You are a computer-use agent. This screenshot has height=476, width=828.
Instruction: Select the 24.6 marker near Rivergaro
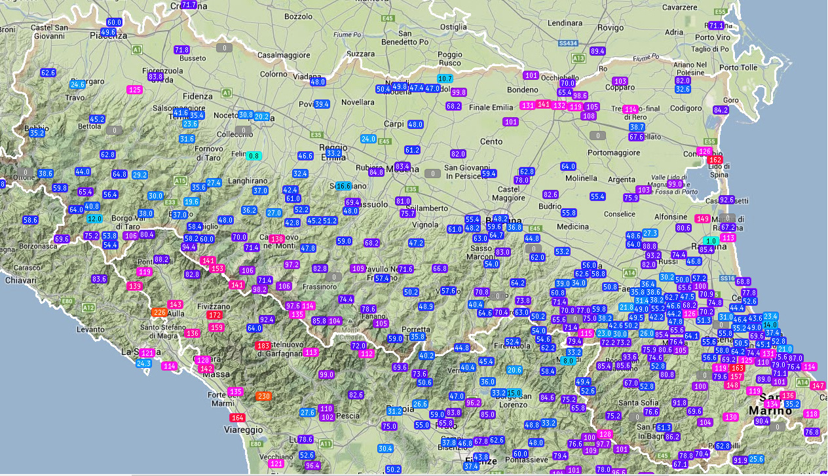point(78,84)
